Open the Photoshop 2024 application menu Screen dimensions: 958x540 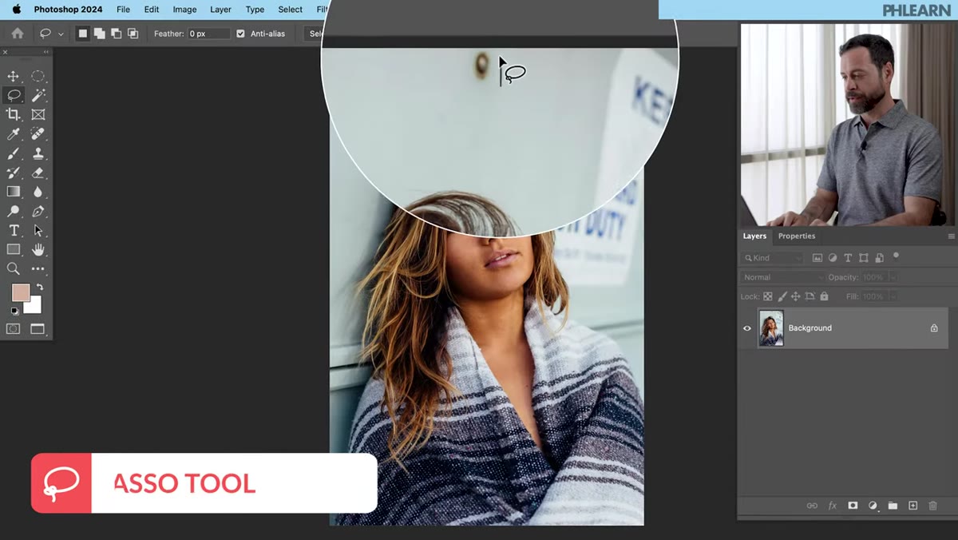[68, 10]
